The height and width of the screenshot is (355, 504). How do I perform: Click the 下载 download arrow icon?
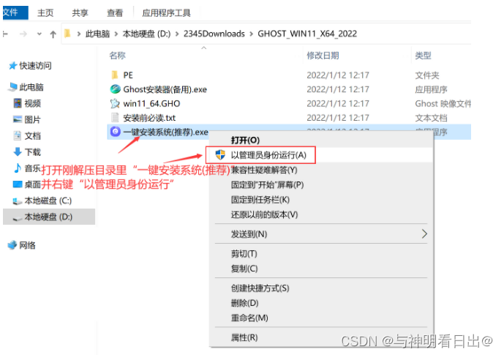click(x=18, y=152)
